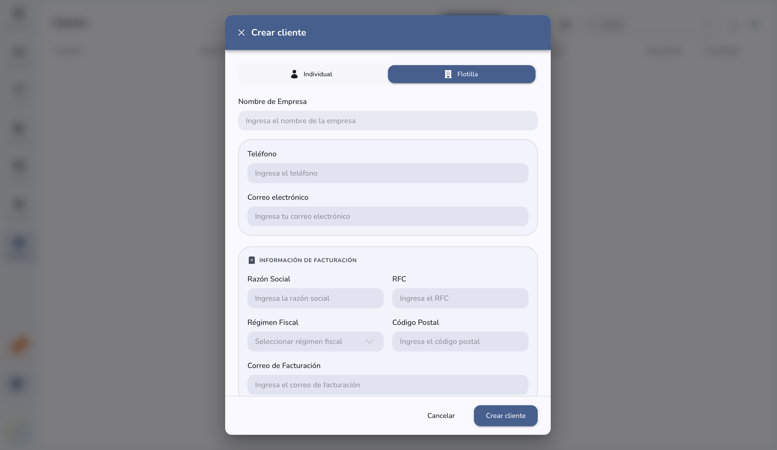Click the person icon beside Individual

click(x=294, y=74)
